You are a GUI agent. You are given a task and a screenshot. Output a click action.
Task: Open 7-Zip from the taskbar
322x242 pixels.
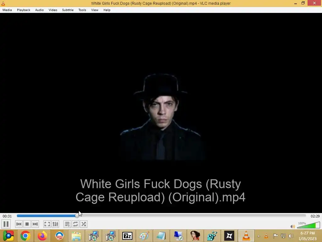point(127,236)
